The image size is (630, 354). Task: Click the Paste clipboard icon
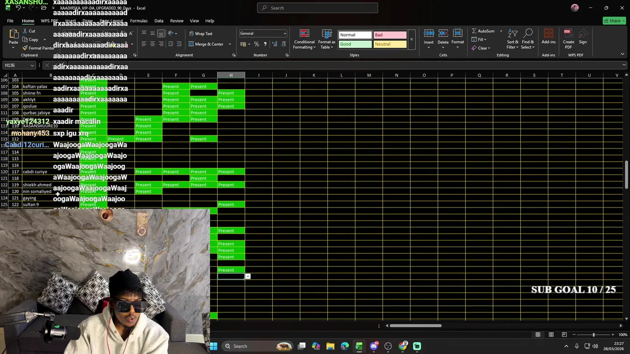tap(13, 34)
